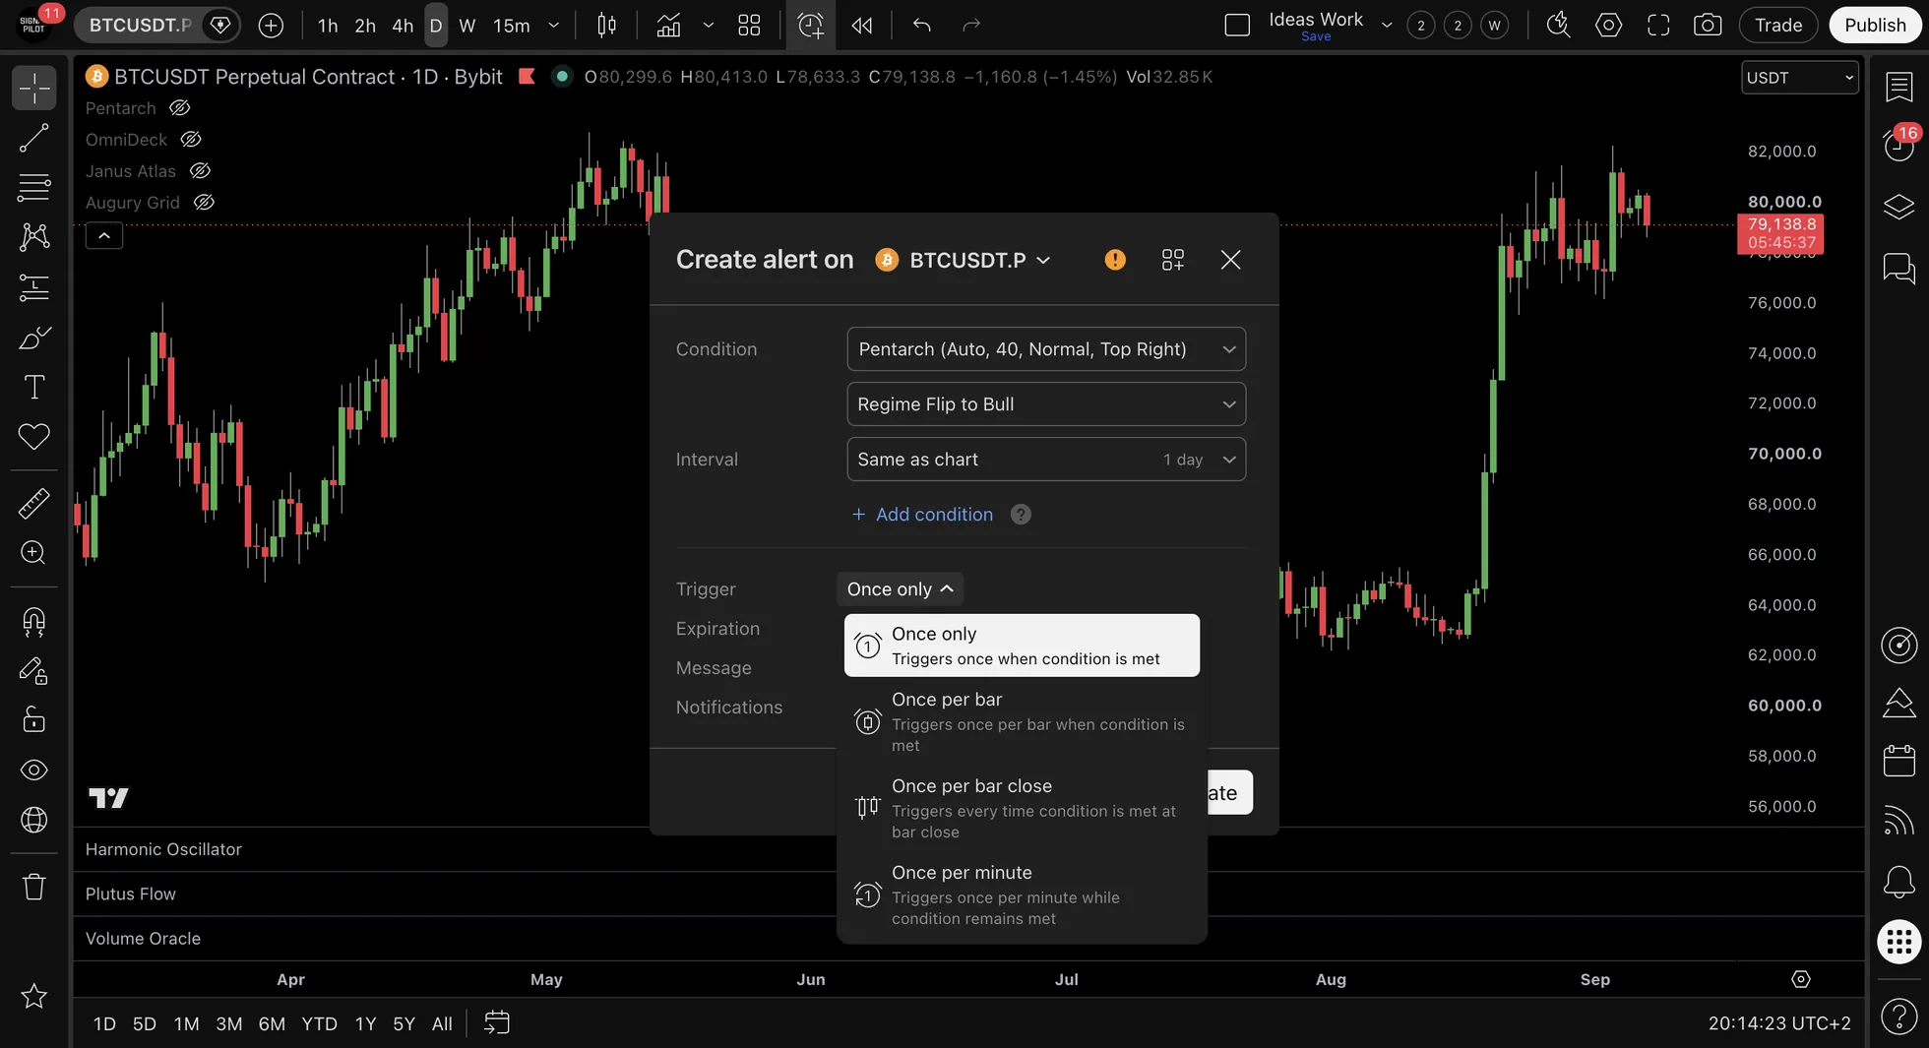
Task: Toggle hide all drawings eye icon
Action: click(33, 770)
